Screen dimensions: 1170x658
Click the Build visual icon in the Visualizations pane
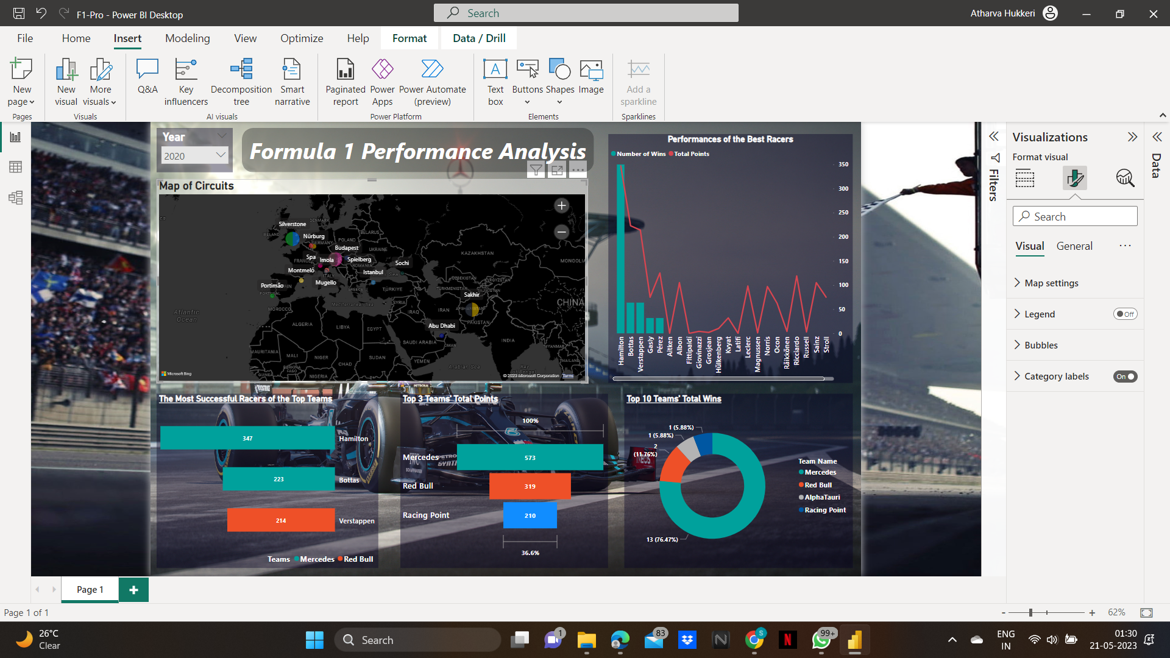1025,179
